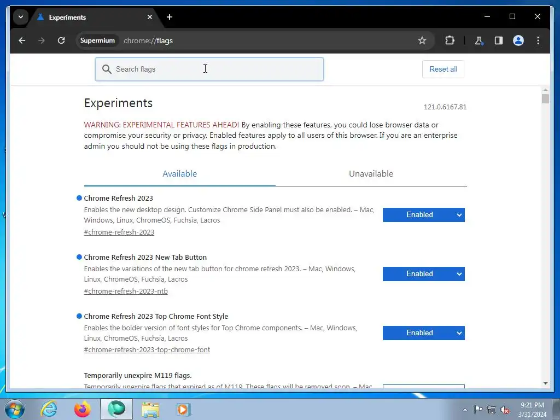This screenshot has width=560, height=420.
Task: Open the Chrome Refresh 2023 Enabled dropdown
Action: point(424,215)
